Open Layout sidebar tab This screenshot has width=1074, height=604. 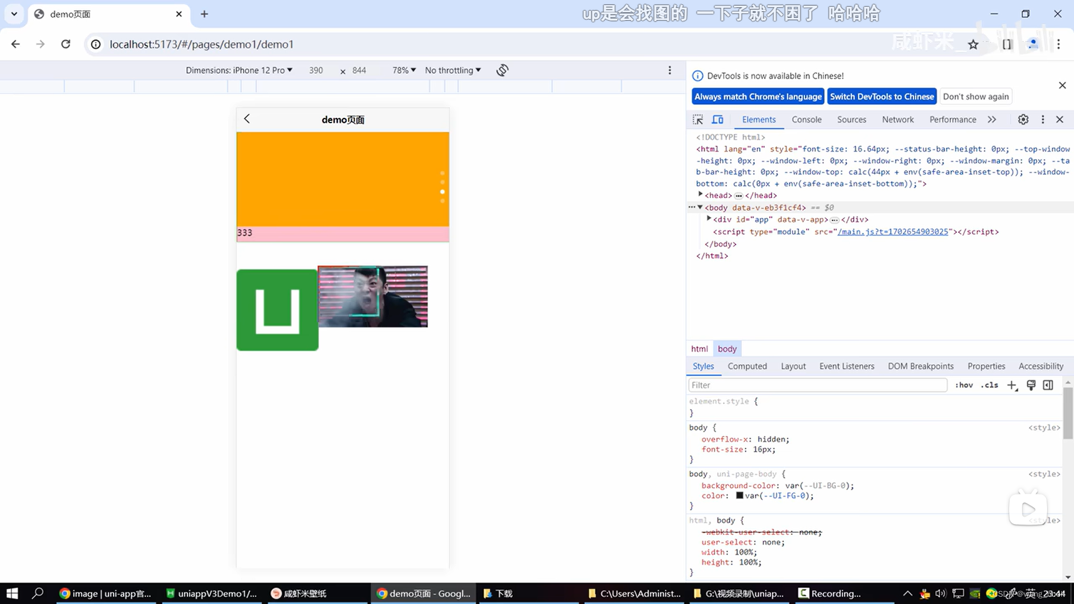[x=793, y=366]
